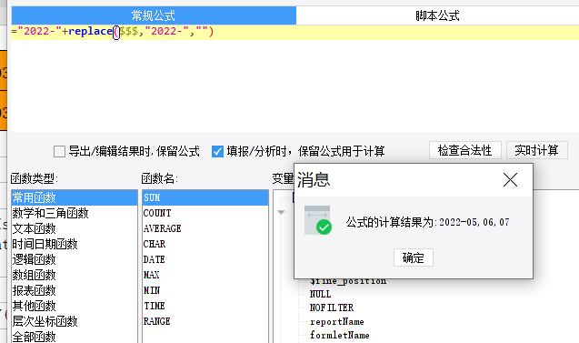Confirm the message dialog with 确定

(x=414, y=257)
